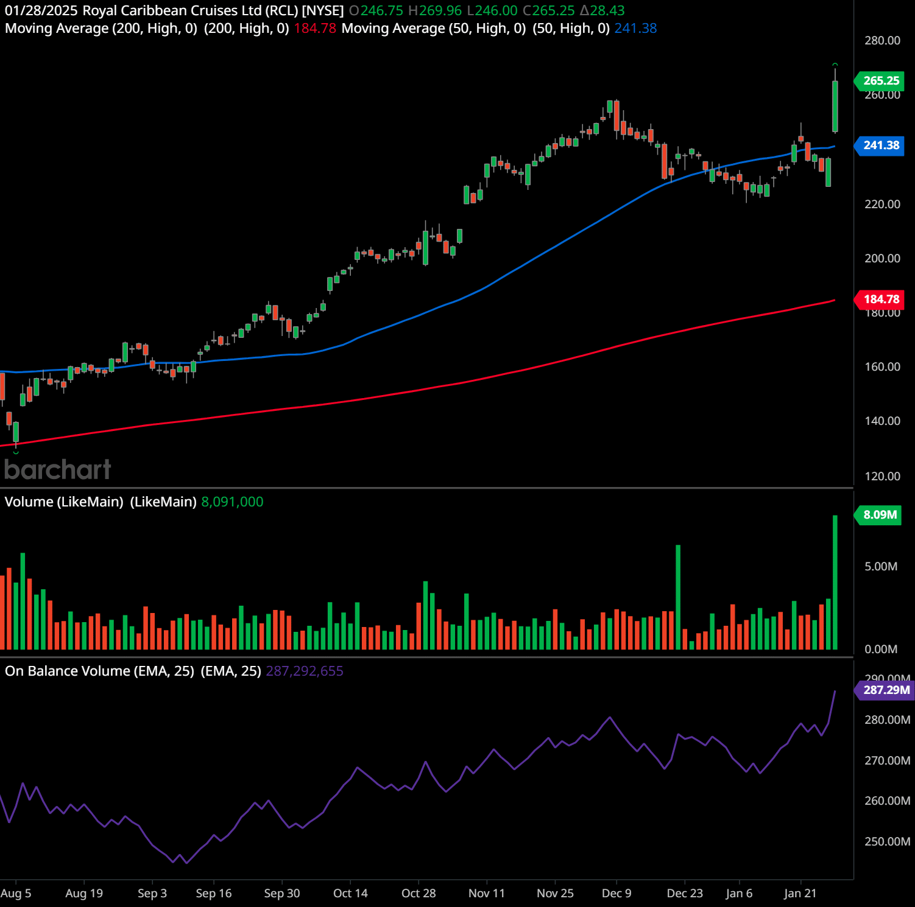Click the Sep 3 date axis label
The width and height of the screenshot is (915, 907).
coord(152,894)
